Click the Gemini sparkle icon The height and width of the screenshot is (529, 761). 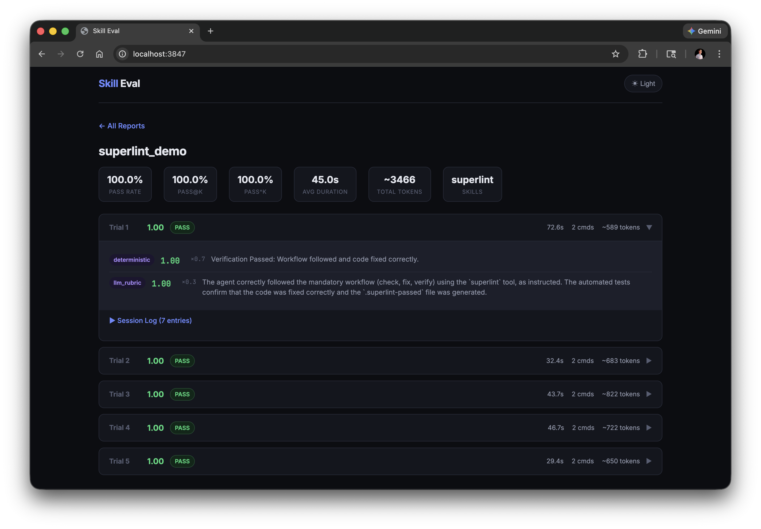pyautogui.click(x=692, y=31)
